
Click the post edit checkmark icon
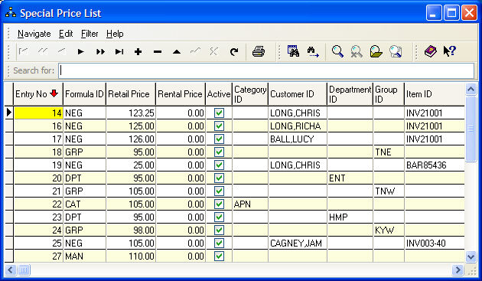[x=196, y=51]
